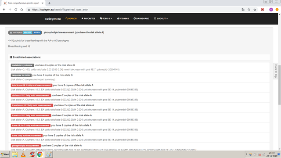View site security lock info

tap(29, 10)
